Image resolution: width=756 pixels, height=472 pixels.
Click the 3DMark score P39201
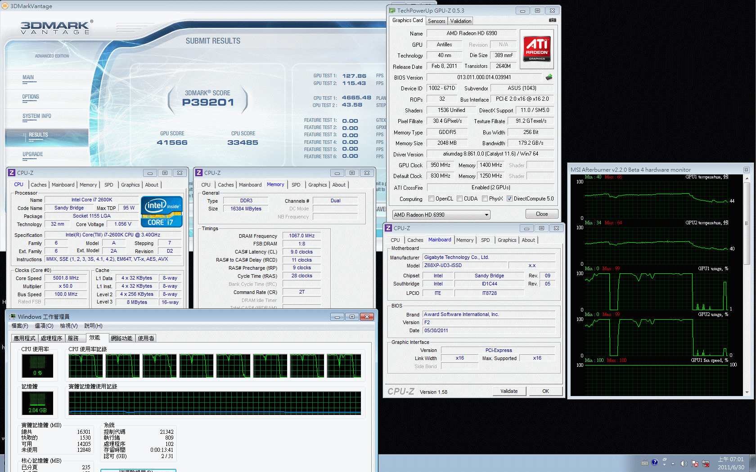coord(208,102)
